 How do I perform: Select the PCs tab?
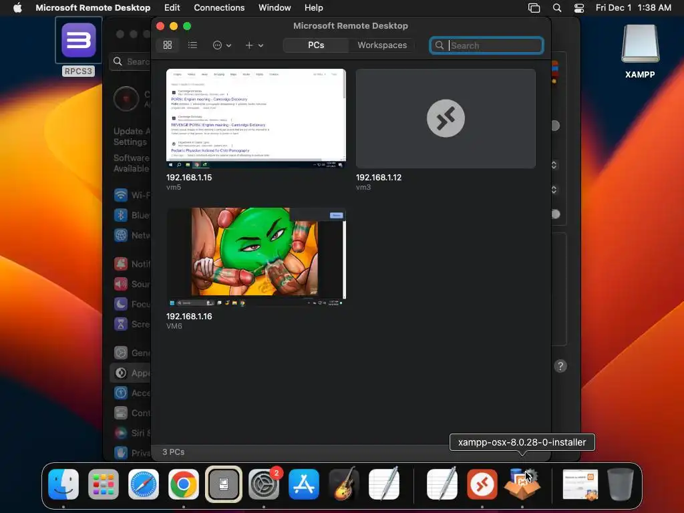(x=316, y=45)
